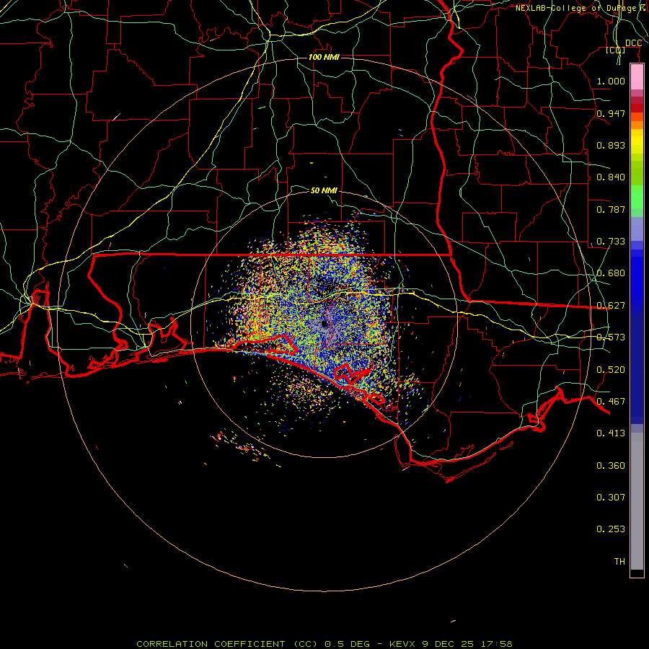Click the 100 NMI range ring label
This screenshot has height=649, width=649.
pos(324,57)
